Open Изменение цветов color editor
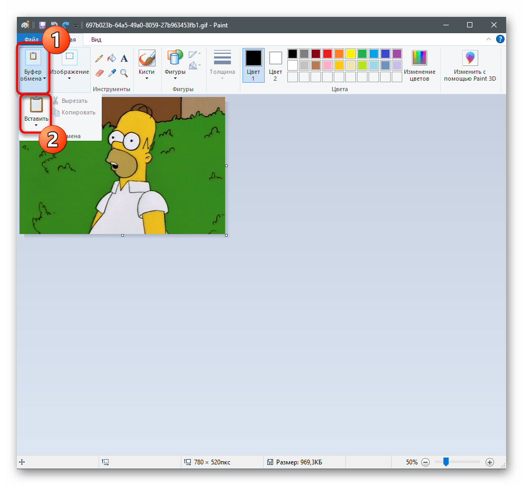Screen dimensions: 523x486 (420, 66)
